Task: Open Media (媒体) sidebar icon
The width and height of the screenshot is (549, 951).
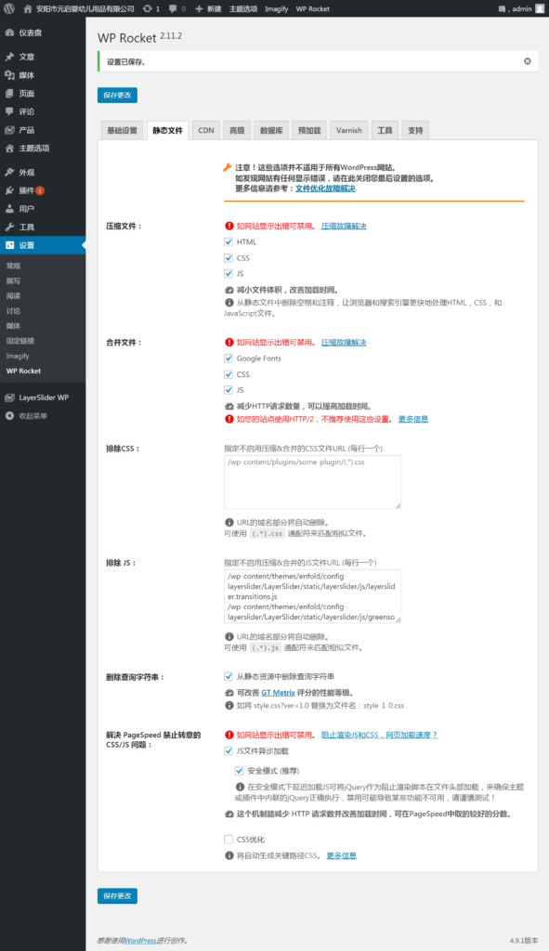Action: (x=9, y=75)
